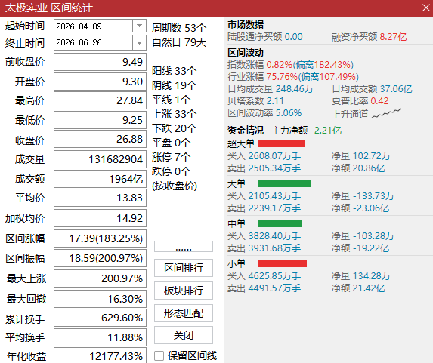Select the 收盘价 value 26.88
Image resolution: width=433 pixels, height=363 pixels.
(x=100, y=139)
